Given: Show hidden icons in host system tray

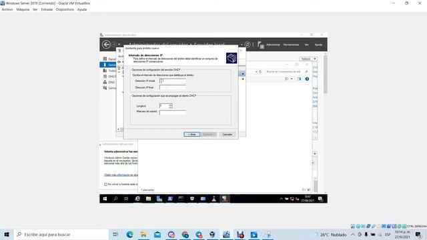Looking at the screenshot, I should click(353, 234).
